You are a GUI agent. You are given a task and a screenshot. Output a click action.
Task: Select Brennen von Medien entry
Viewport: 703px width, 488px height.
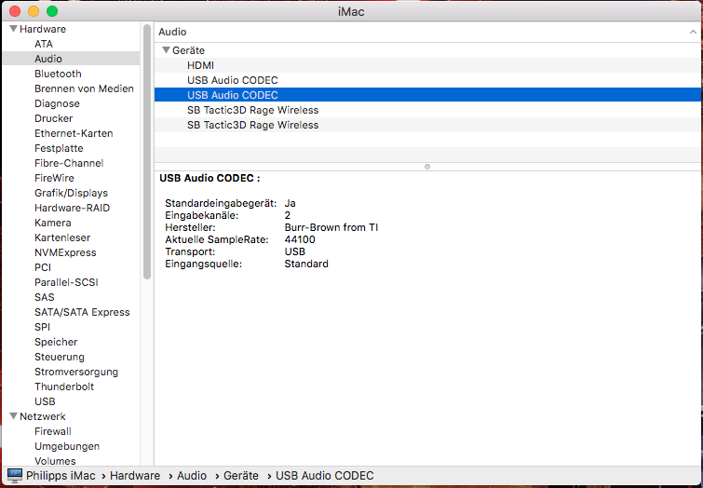84,88
